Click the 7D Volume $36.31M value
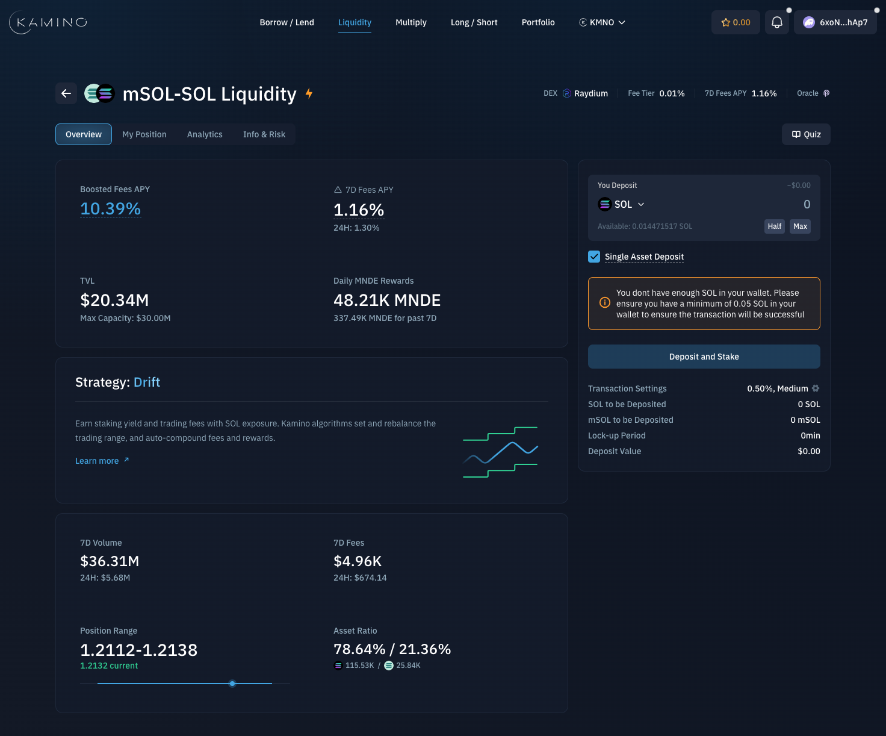 110,561
